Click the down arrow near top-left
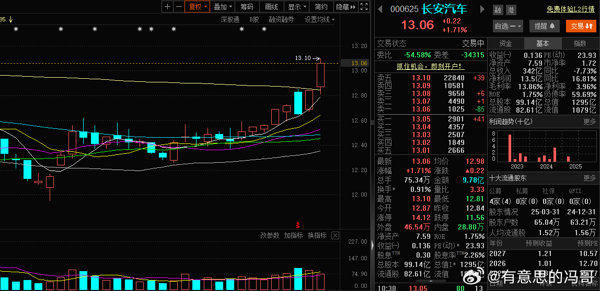This screenshot has width=600, height=291. pyautogui.click(x=10, y=19)
